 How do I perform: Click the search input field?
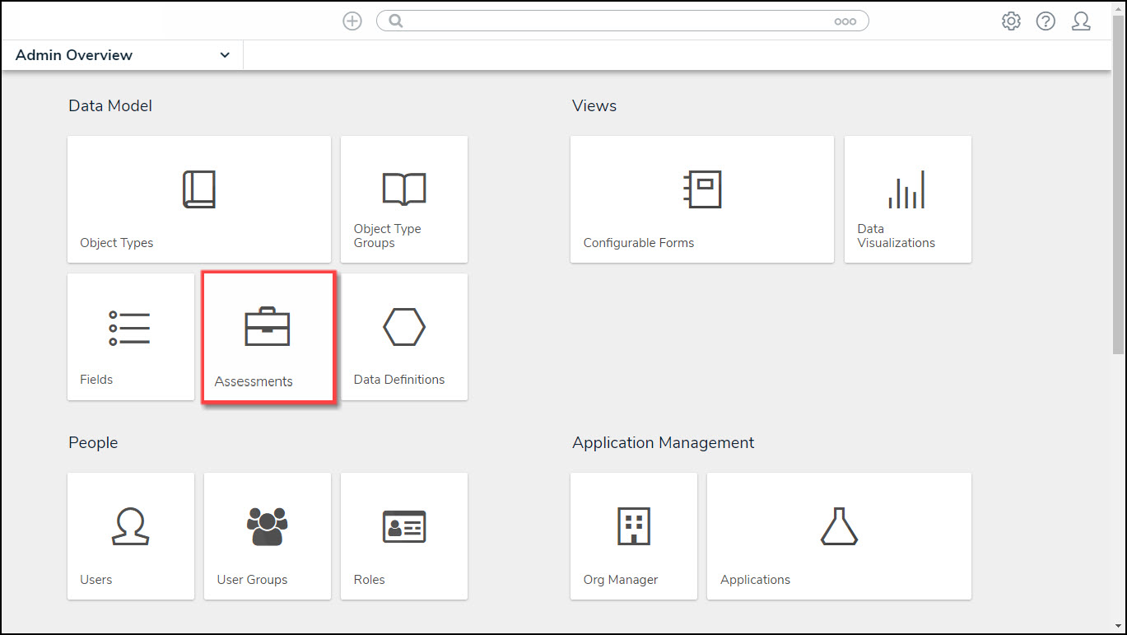pos(609,21)
